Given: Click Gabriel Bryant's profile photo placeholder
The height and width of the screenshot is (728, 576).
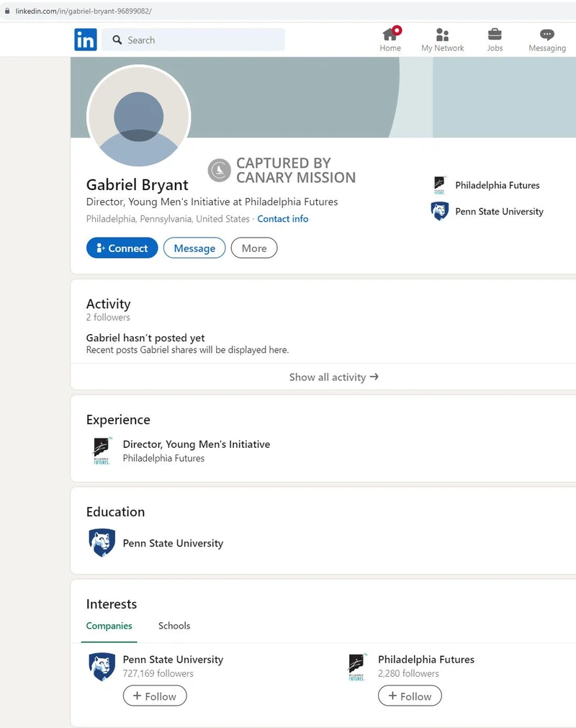Looking at the screenshot, I should click(139, 116).
